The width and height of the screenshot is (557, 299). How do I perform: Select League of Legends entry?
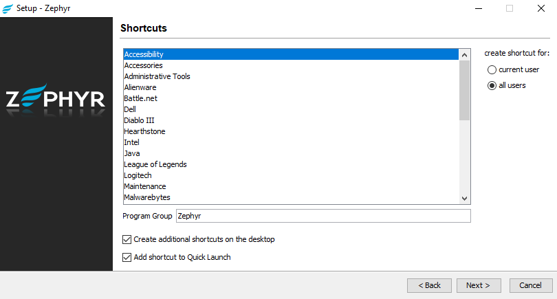click(155, 164)
